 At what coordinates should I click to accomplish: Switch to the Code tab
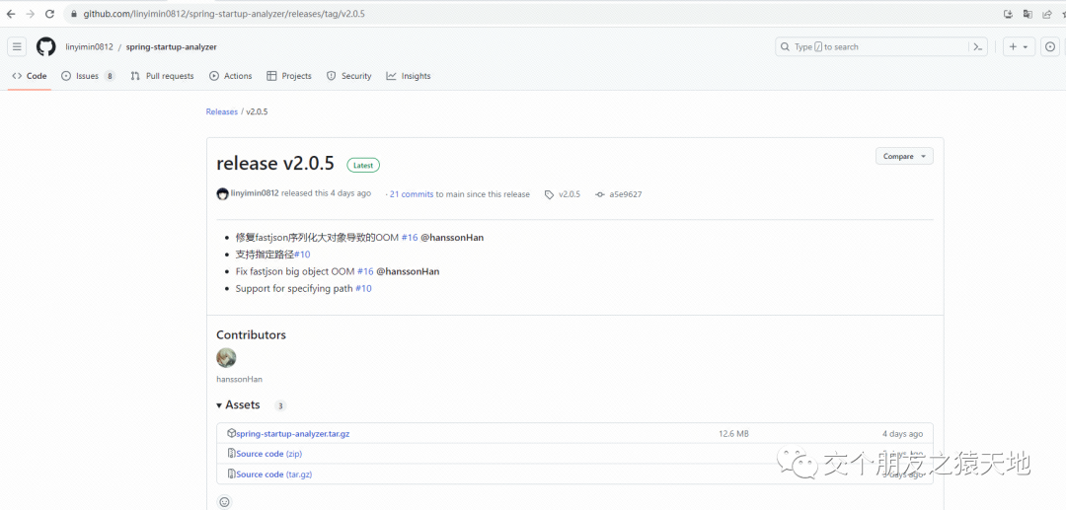point(30,76)
